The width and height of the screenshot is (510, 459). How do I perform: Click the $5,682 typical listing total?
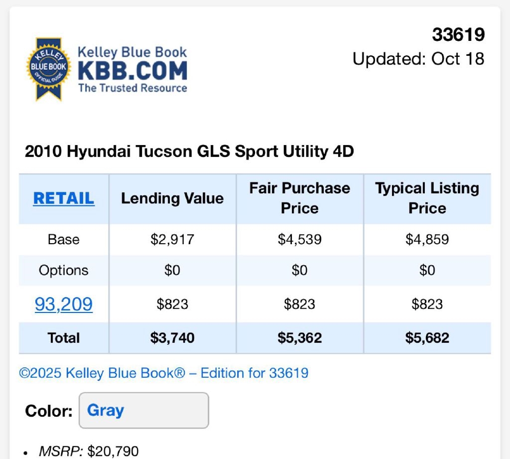pos(427,337)
